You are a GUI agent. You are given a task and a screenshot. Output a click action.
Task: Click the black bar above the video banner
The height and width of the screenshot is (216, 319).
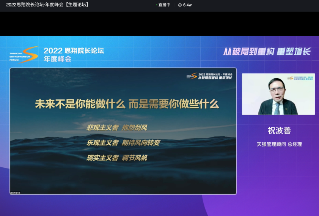coord(159,24)
